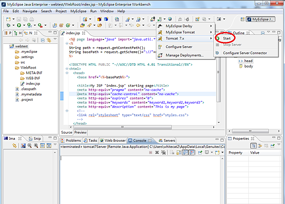Click the MyEclipse J perspective button

tap(260, 19)
